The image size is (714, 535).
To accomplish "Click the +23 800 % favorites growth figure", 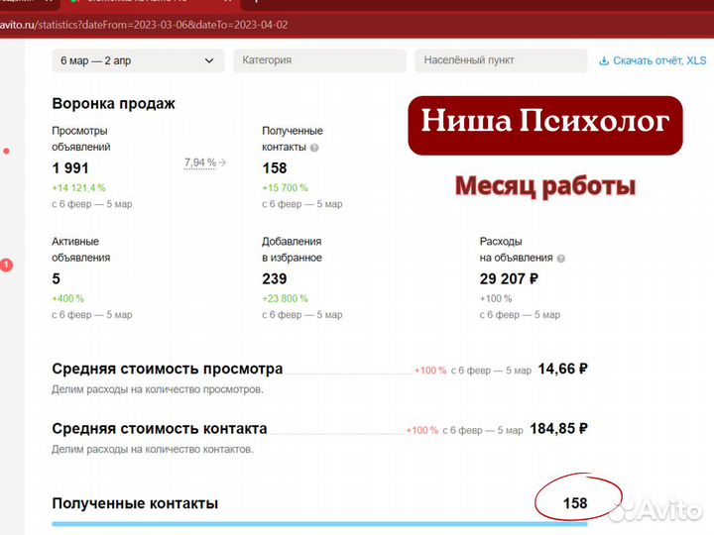I will click(x=285, y=298).
